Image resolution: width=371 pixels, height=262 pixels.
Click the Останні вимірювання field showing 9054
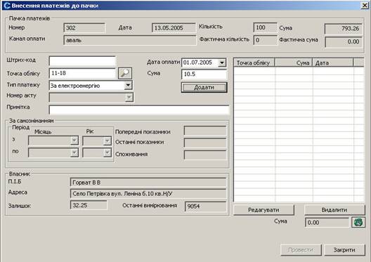tap(206, 207)
